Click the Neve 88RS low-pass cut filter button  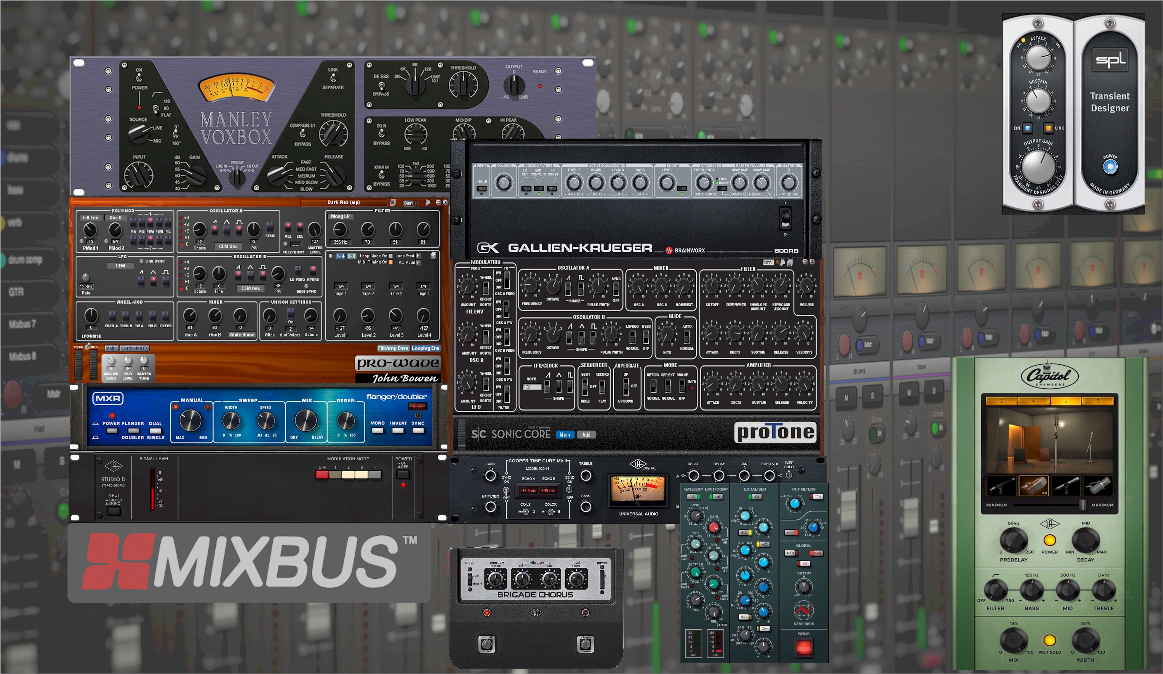tap(817, 497)
